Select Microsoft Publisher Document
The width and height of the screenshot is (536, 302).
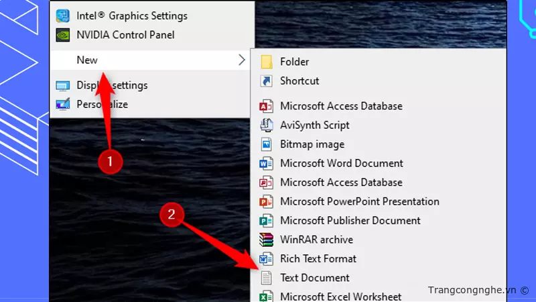pos(350,220)
